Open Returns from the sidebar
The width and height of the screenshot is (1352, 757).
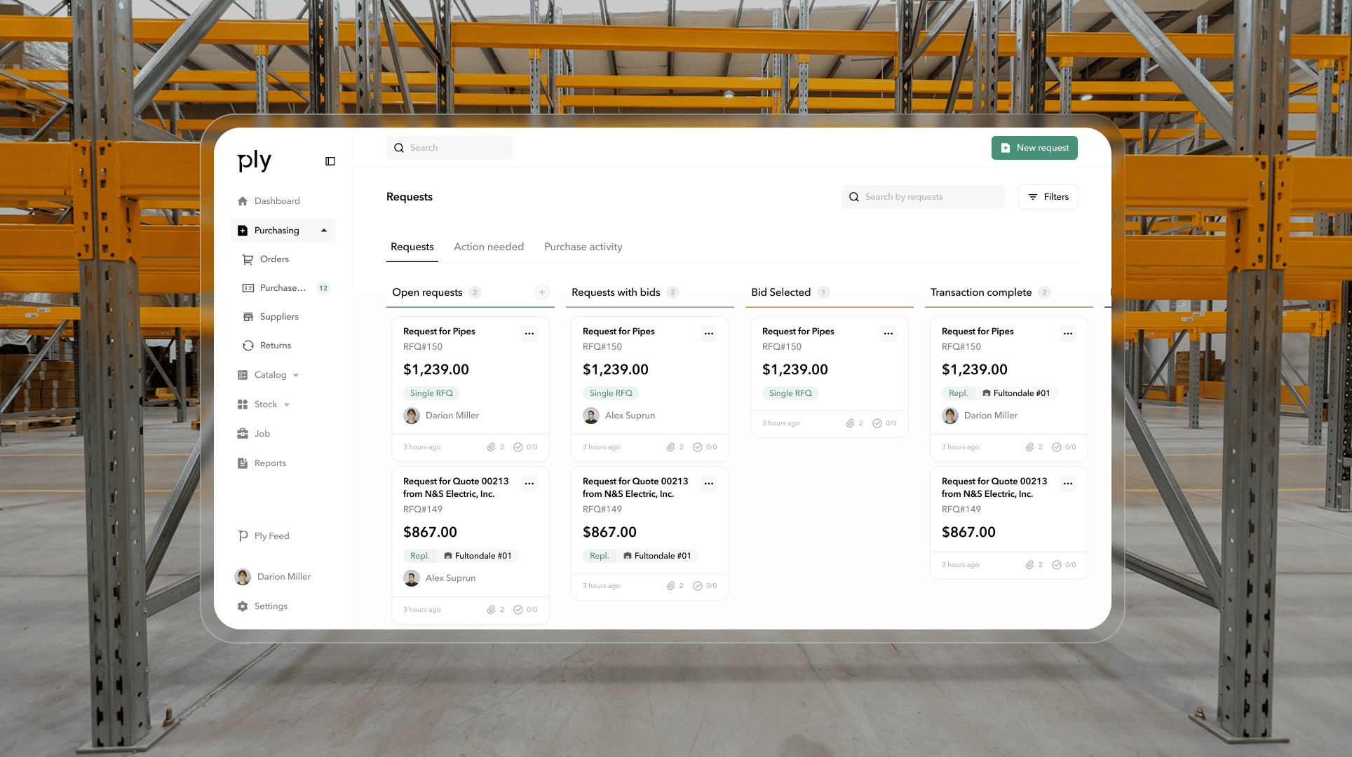[276, 345]
